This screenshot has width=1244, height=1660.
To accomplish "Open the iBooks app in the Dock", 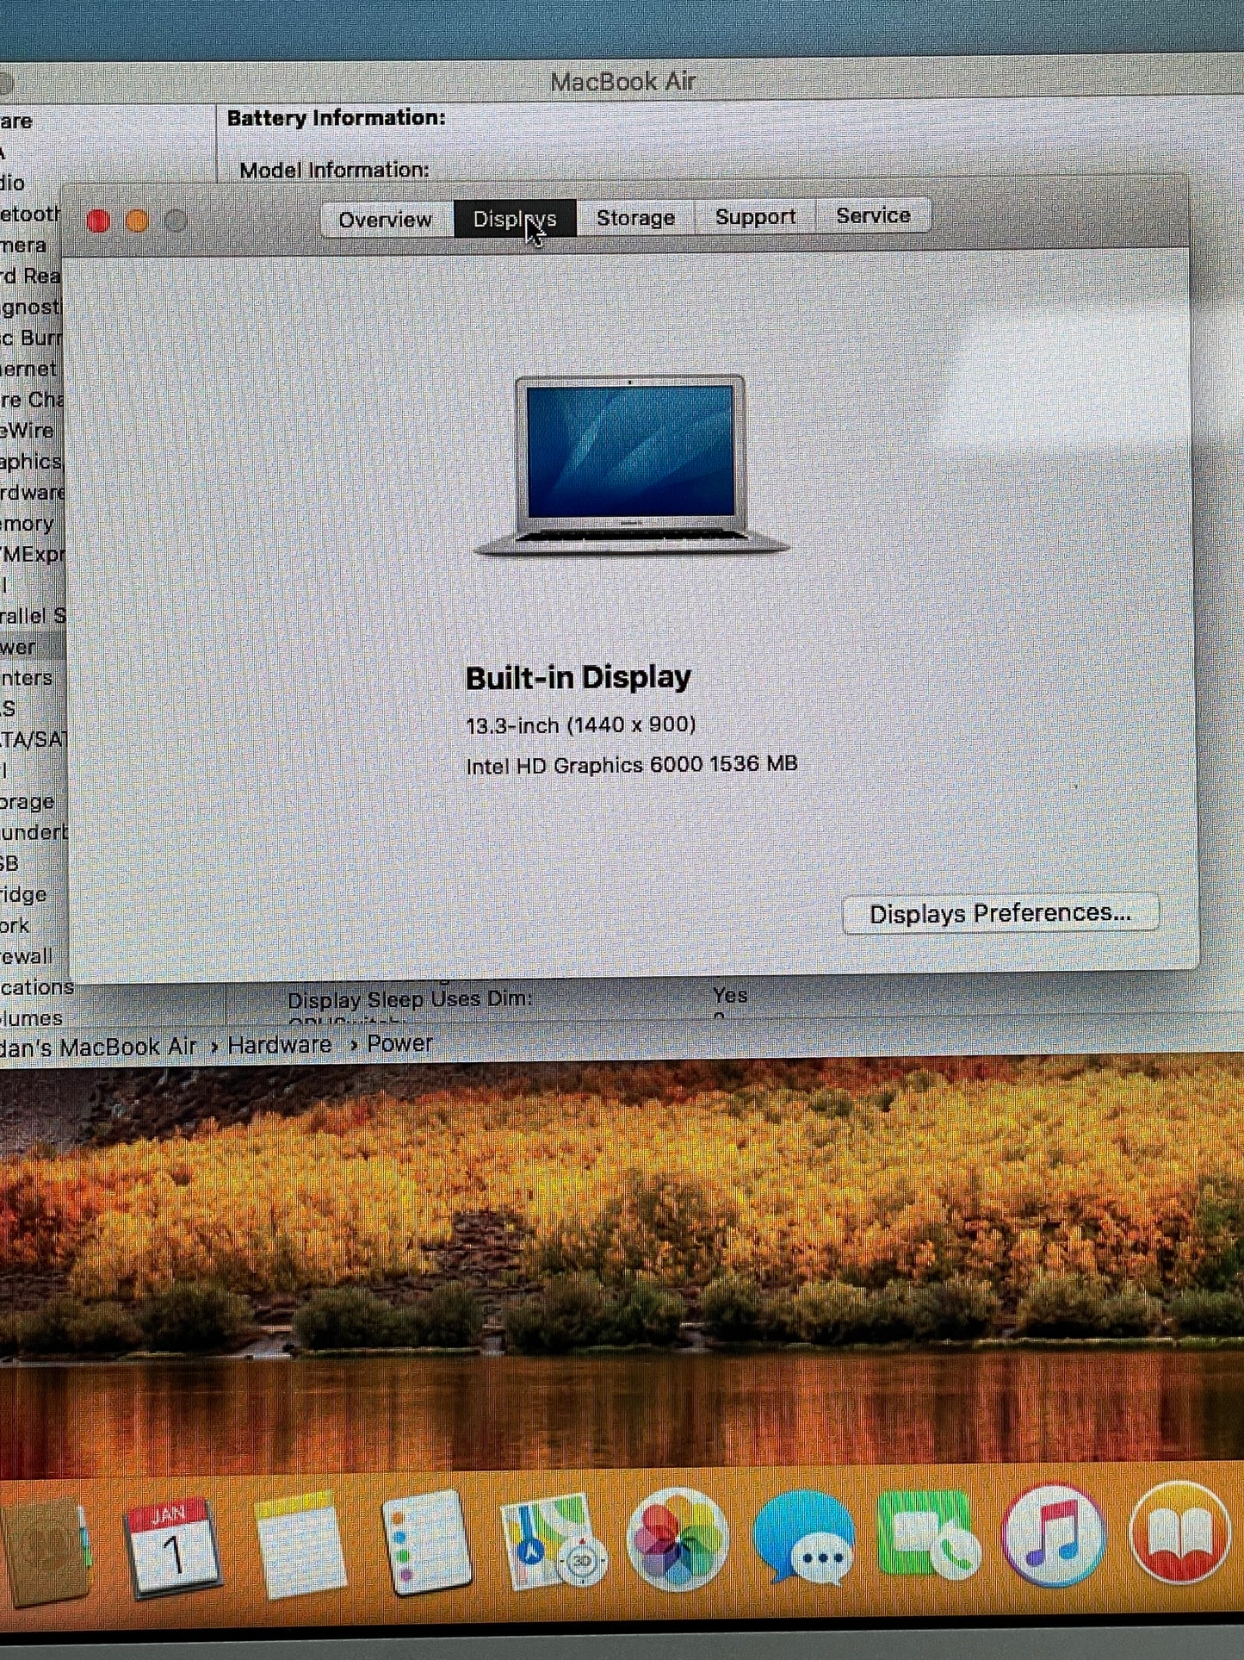I will (1179, 1533).
